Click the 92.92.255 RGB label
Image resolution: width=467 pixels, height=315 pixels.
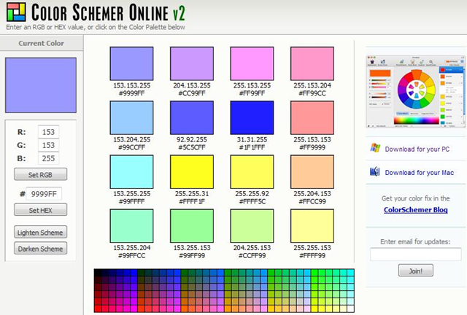pos(192,140)
